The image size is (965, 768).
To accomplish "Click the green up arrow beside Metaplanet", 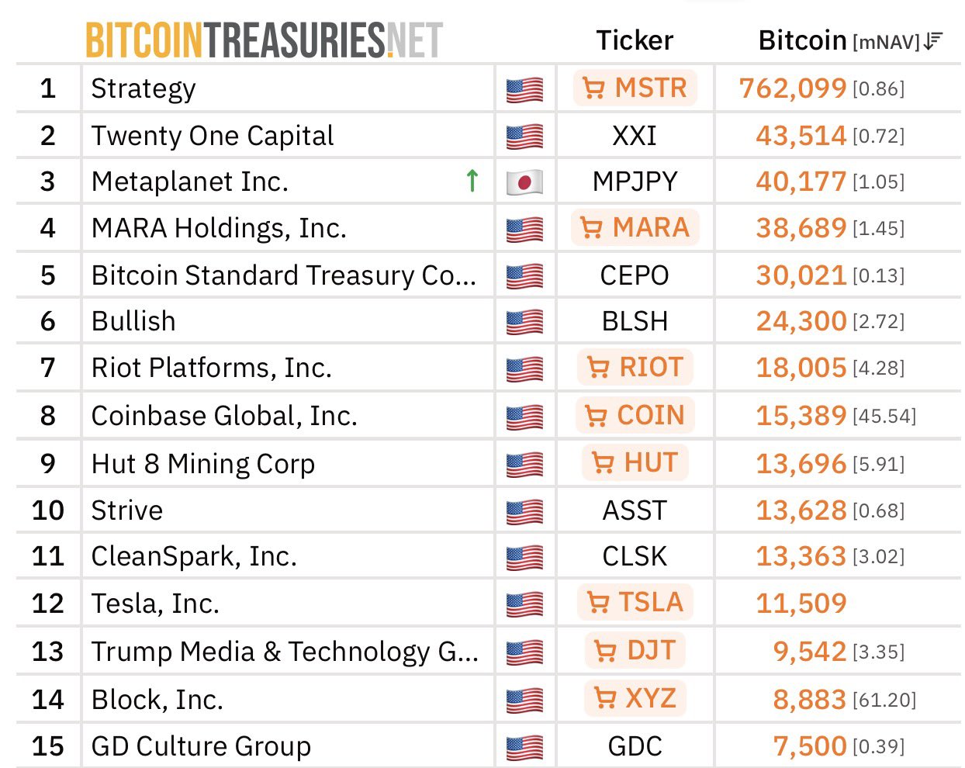I will [471, 182].
